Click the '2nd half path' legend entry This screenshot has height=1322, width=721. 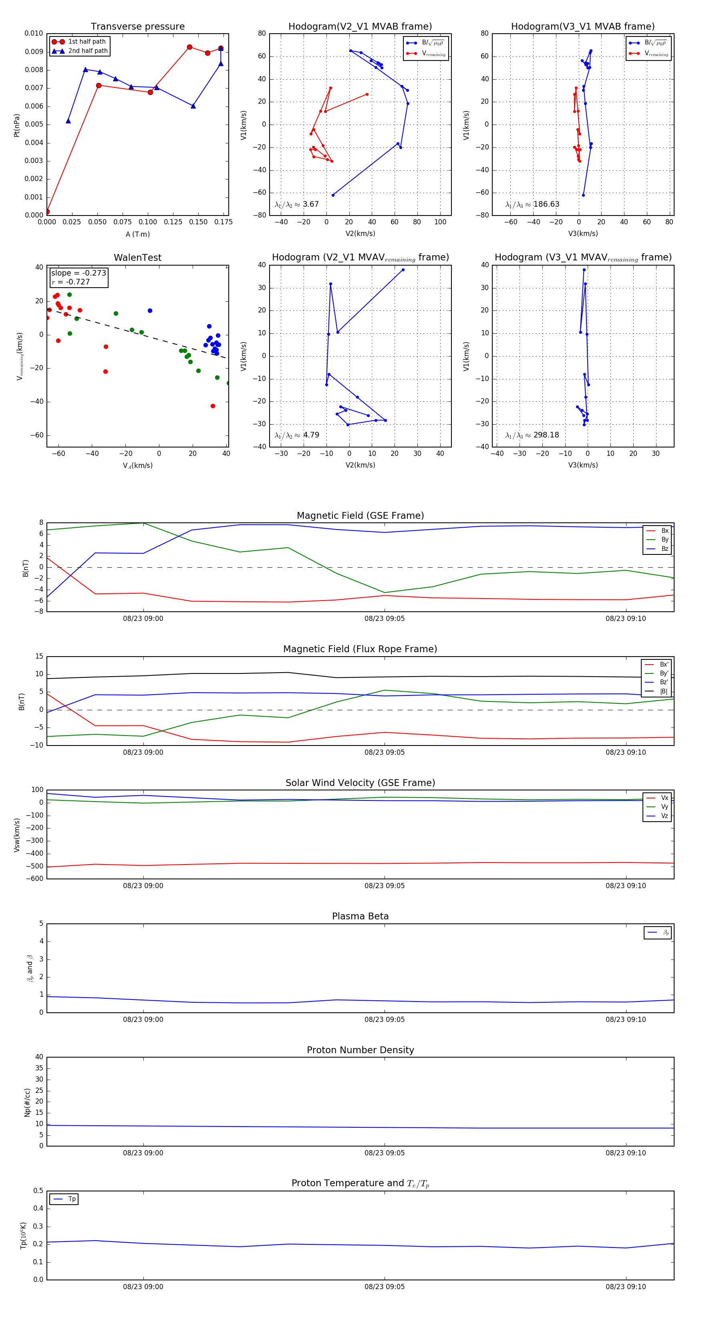tap(80, 51)
